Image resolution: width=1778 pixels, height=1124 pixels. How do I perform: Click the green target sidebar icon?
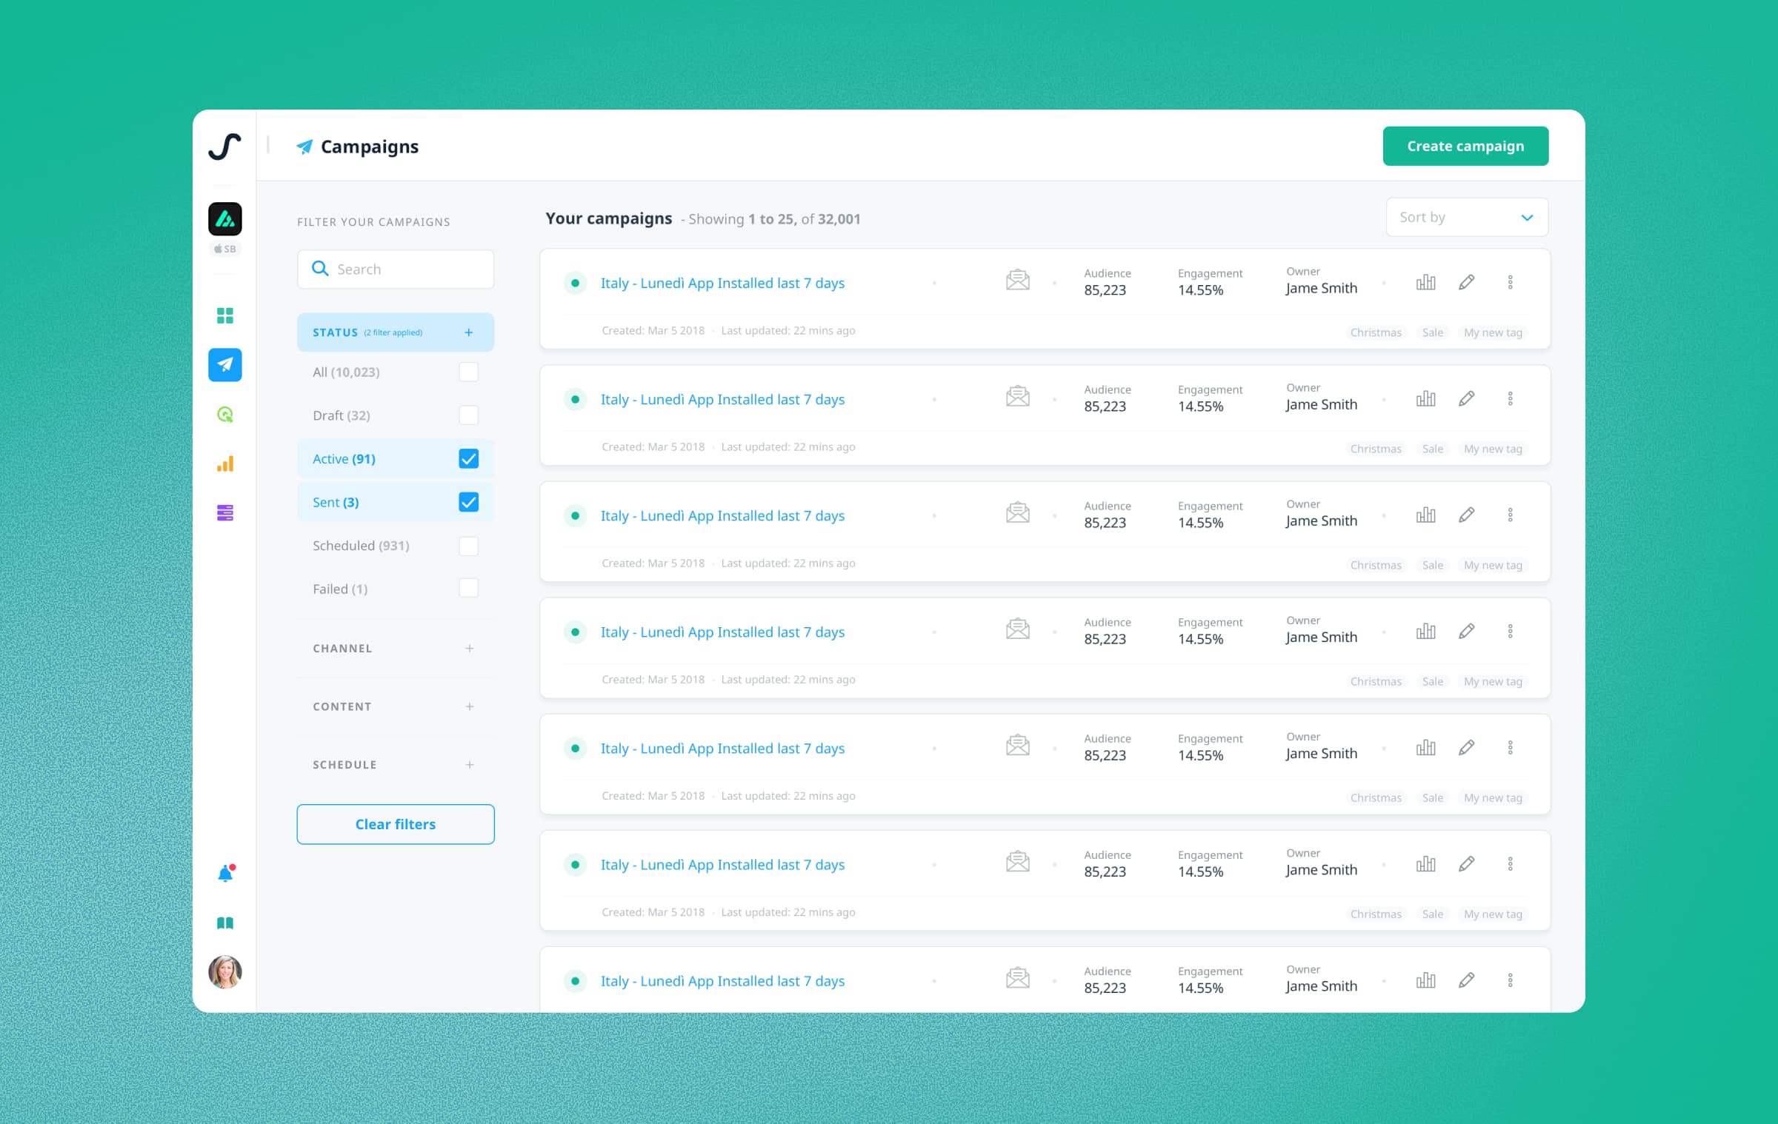[x=224, y=415]
